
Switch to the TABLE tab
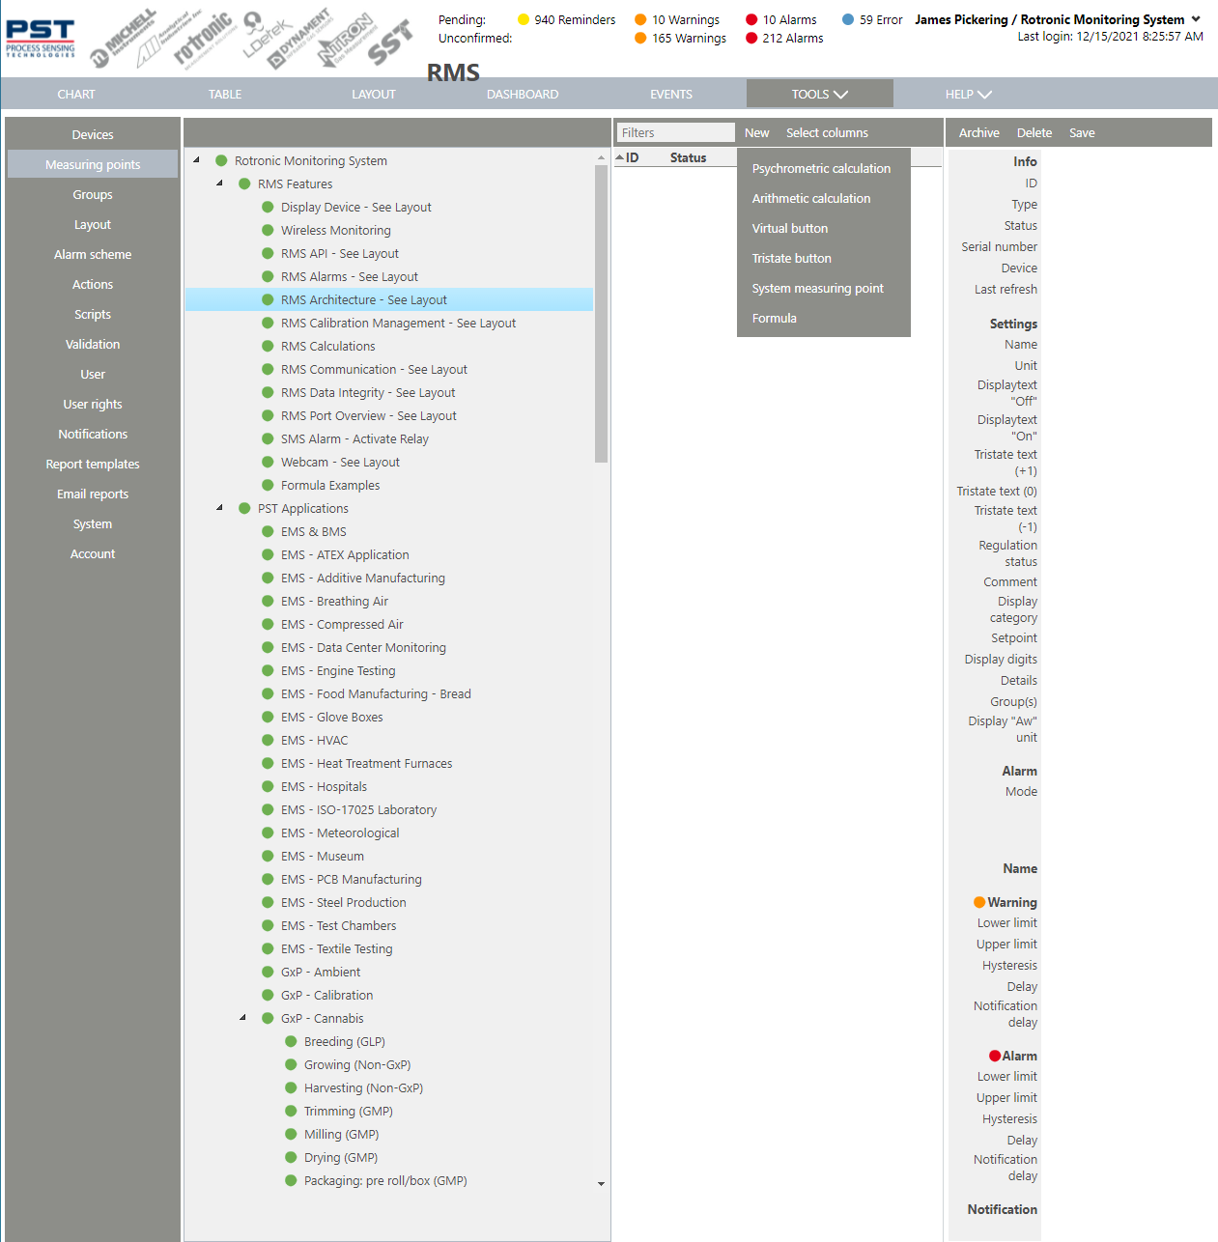tap(225, 94)
